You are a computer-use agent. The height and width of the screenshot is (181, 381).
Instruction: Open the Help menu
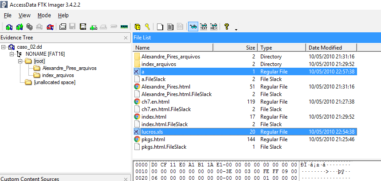click(63, 15)
